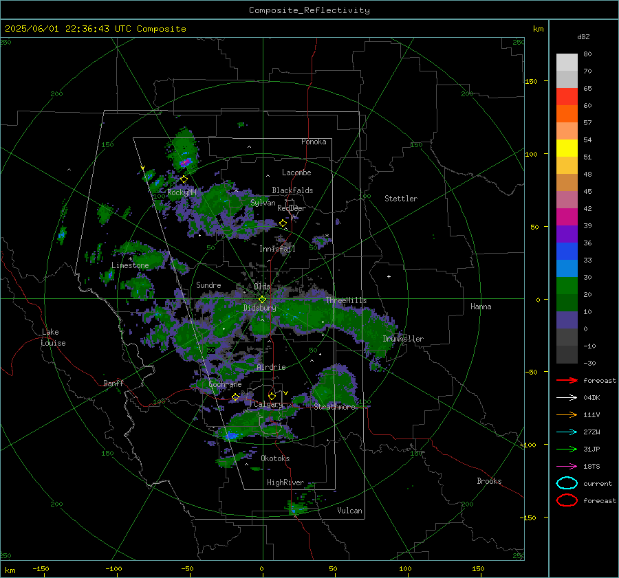Click the yellow diamond marker above Calgary label
619x578 pixels.
(272, 396)
